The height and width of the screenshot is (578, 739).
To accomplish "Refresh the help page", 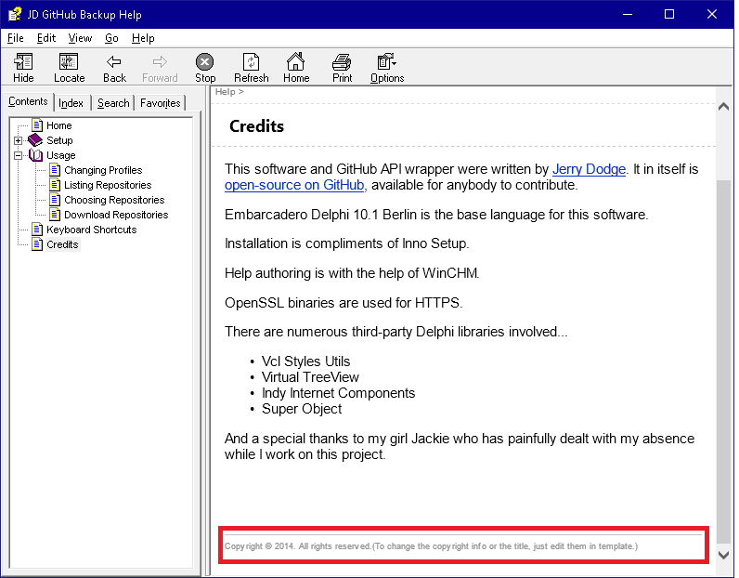I will (251, 62).
